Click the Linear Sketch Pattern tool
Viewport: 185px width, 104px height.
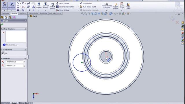65,7
